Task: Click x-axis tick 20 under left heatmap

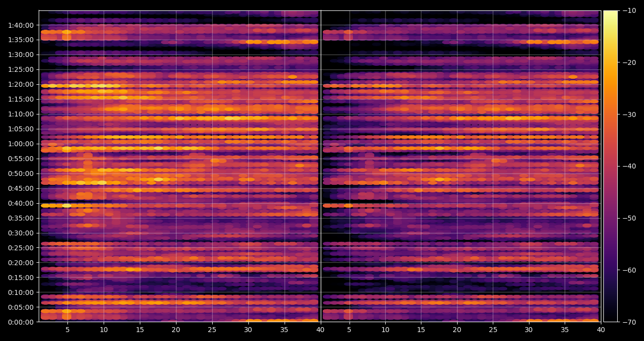Action: click(x=176, y=329)
